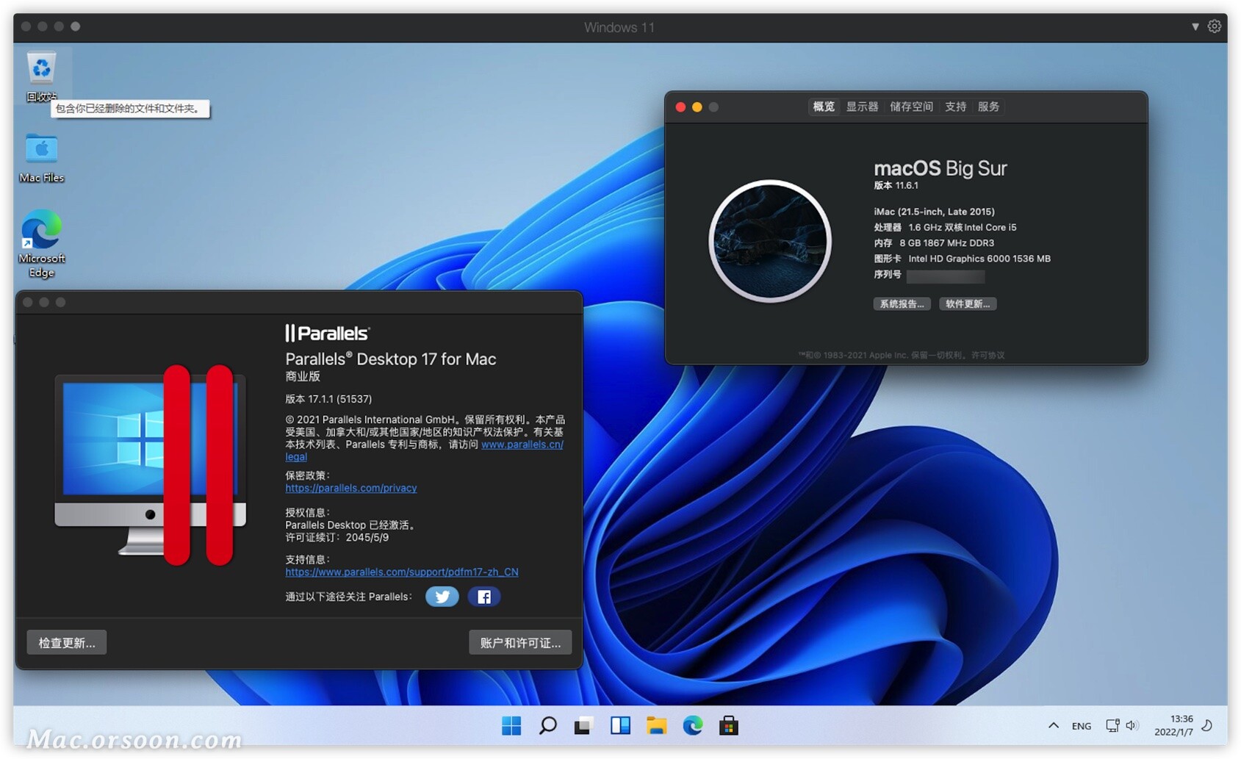
Task: Click the Parallels Desktop 17 for Mac title
Action: point(391,359)
